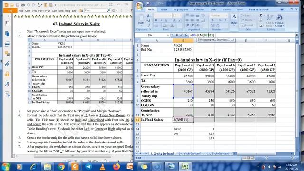Switch to the Page Layout ribbon tab

(x=180, y=9)
